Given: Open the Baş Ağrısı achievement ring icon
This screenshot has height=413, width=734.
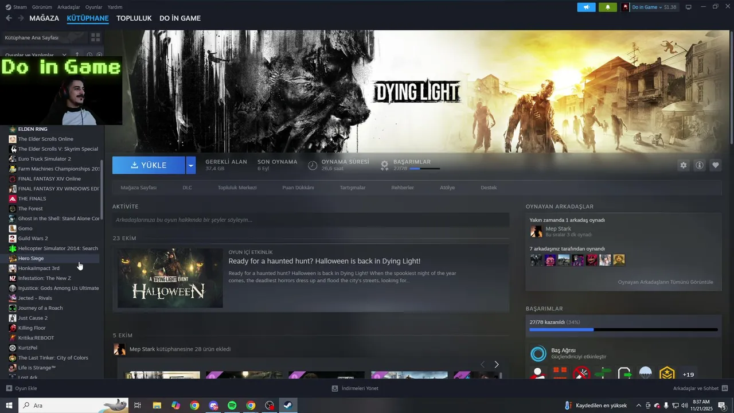Looking at the screenshot, I should (x=538, y=353).
